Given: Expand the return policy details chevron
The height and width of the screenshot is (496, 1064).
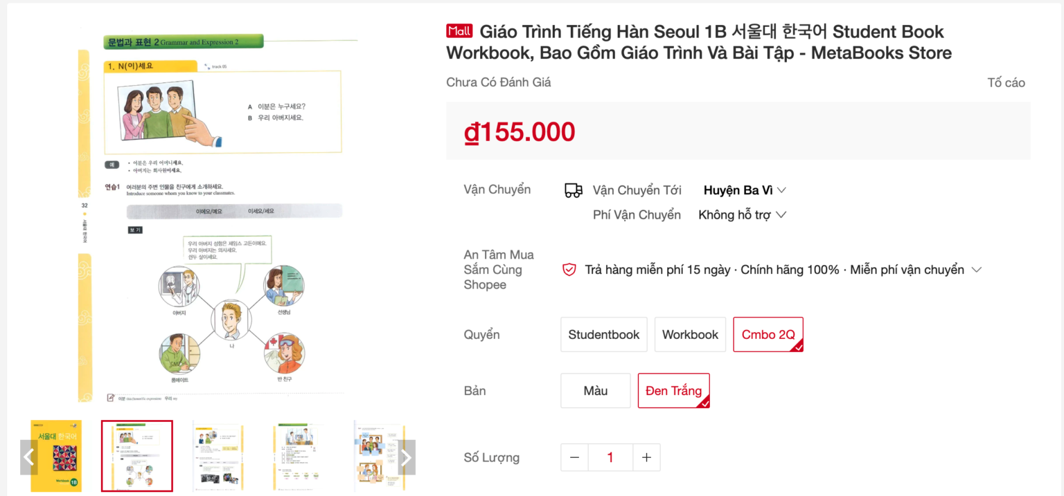Looking at the screenshot, I should [x=977, y=270].
